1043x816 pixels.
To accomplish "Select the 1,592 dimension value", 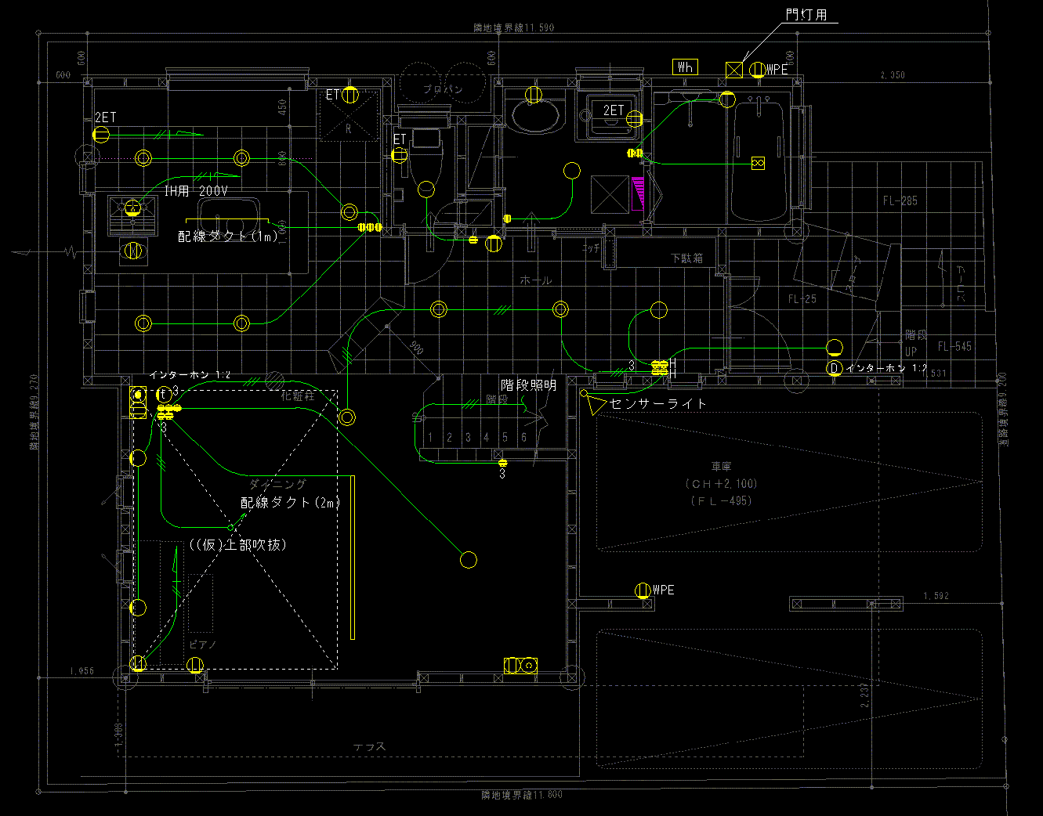I will click(936, 596).
